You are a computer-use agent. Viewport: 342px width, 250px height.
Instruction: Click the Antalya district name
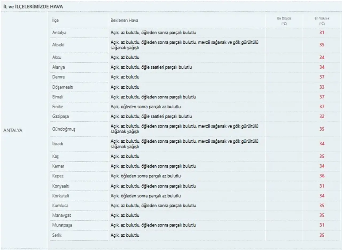(x=59, y=33)
